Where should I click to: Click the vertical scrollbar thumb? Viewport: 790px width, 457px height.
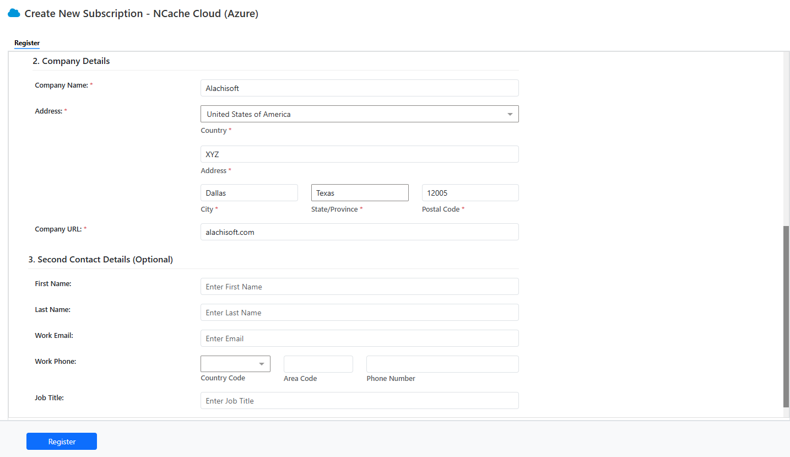pyautogui.click(x=786, y=317)
